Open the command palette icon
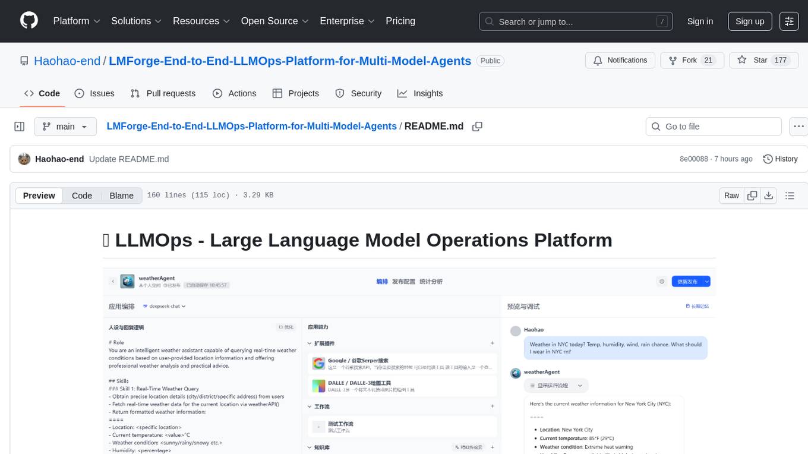808x454 pixels. coord(789,21)
